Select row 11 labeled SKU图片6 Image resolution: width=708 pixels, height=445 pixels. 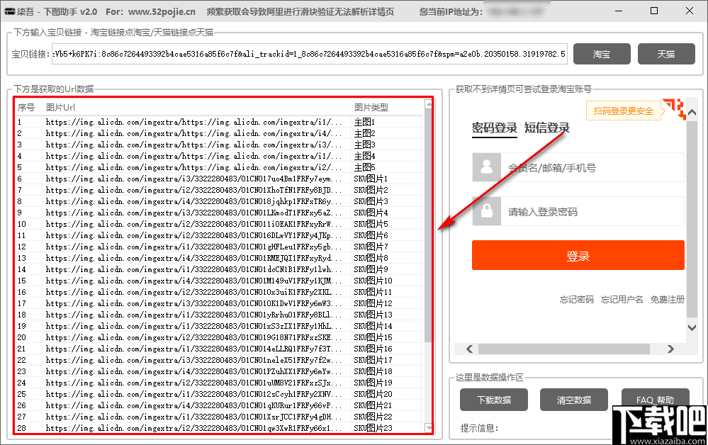pyautogui.click(x=220, y=235)
